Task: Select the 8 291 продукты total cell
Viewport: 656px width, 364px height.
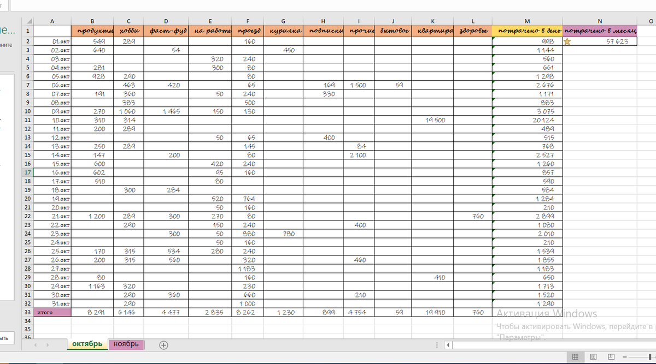Action: pos(92,312)
